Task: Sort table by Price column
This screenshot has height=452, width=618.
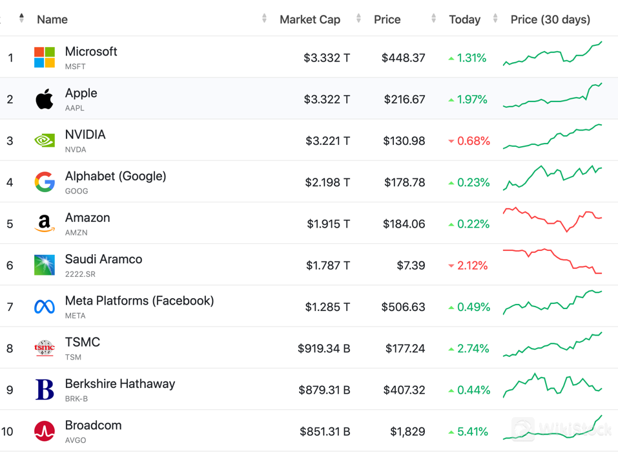Action: (387, 19)
